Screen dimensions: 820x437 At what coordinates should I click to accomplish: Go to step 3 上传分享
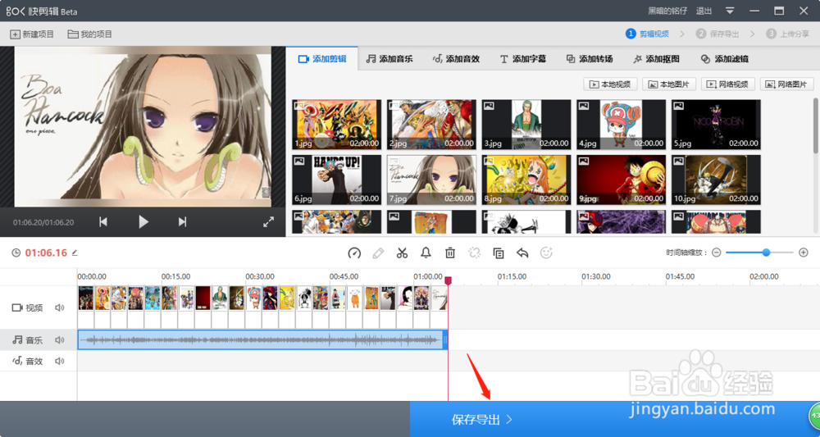(x=787, y=34)
